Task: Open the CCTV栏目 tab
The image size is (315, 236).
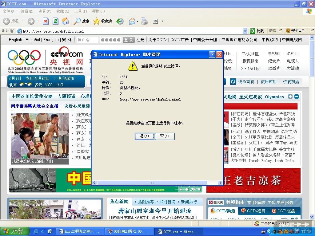Action: coord(253,211)
